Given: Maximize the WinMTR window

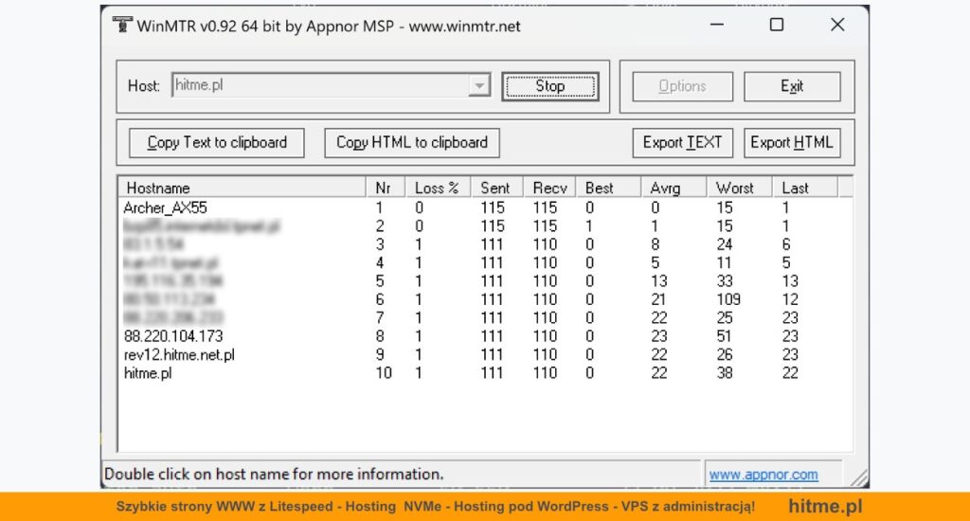Looking at the screenshot, I should (x=777, y=25).
